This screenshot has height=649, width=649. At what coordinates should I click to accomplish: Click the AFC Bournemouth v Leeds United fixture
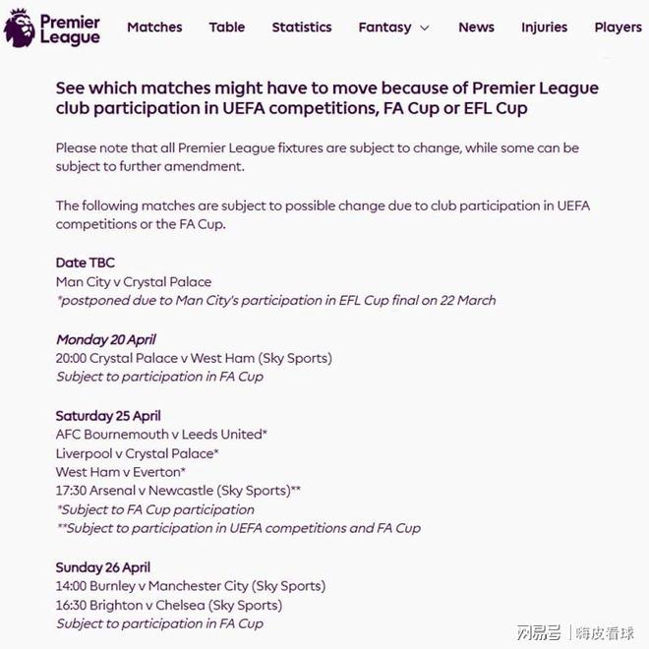[162, 434]
